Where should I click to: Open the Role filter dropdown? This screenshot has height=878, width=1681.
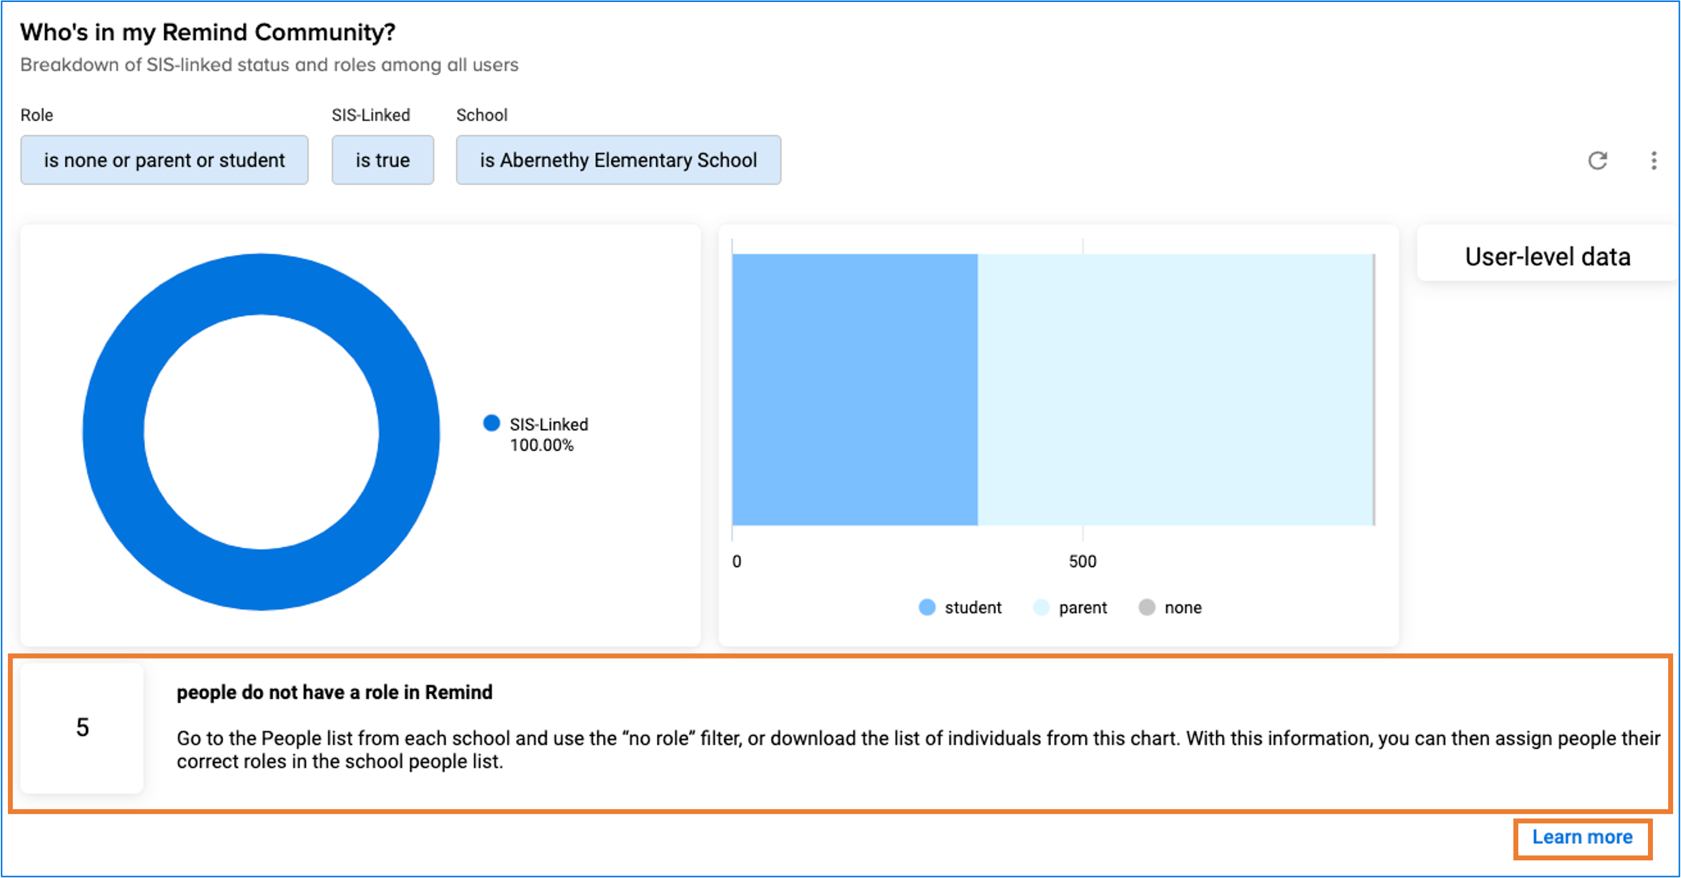(x=165, y=160)
